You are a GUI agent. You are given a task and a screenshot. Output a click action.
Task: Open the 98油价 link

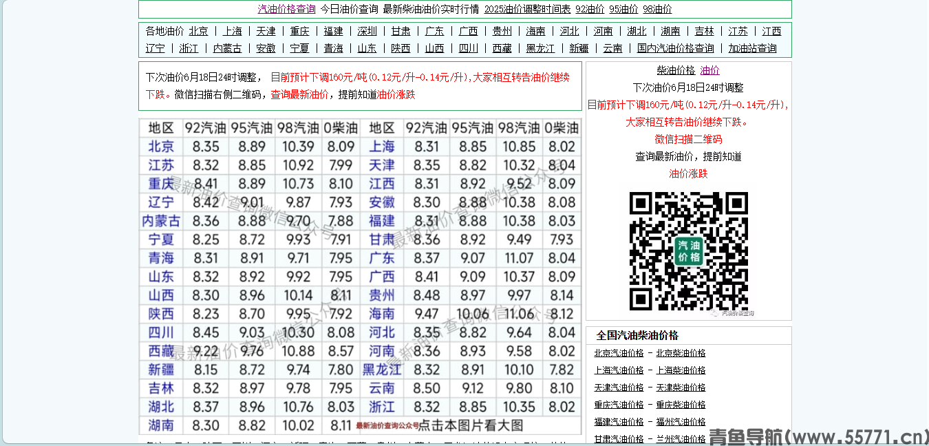(657, 9)
